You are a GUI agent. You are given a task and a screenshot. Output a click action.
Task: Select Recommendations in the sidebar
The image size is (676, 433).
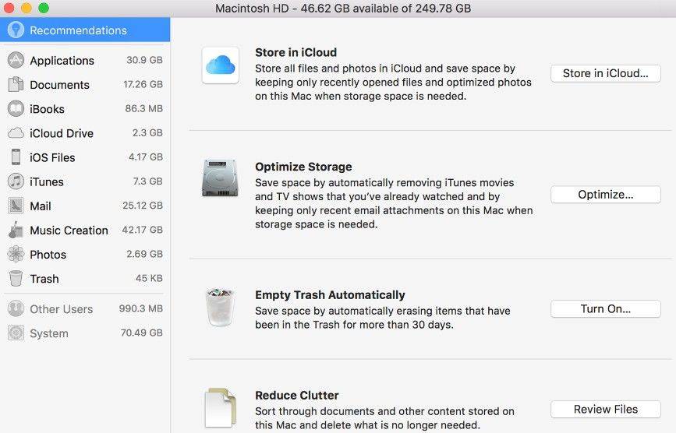pos(78,30)
